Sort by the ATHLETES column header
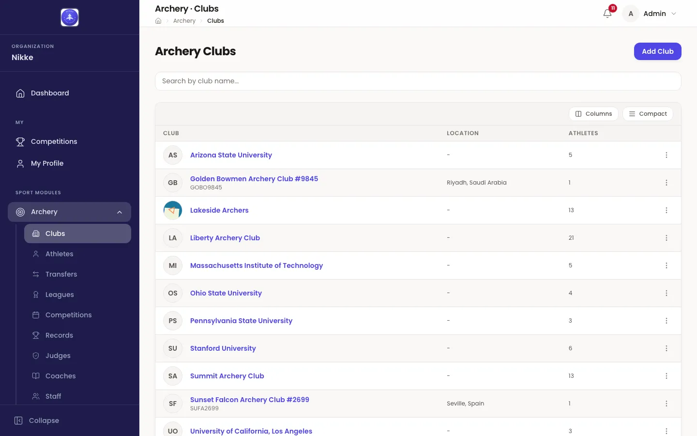 tap(583, 133)
